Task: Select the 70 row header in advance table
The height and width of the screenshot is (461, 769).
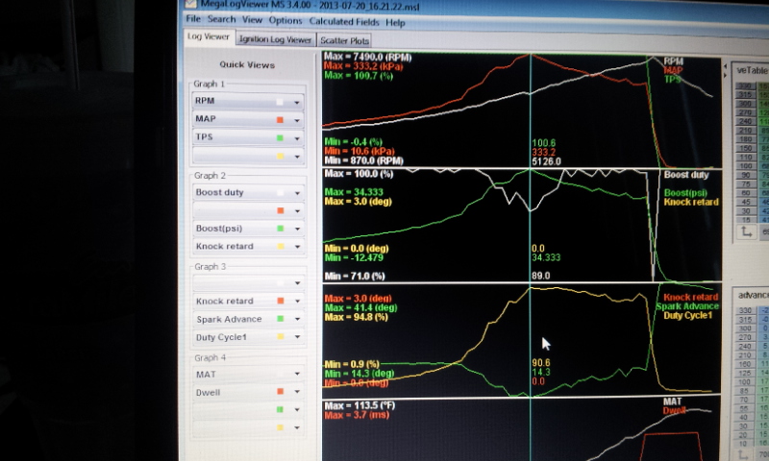Action: [x=744, y=400]
